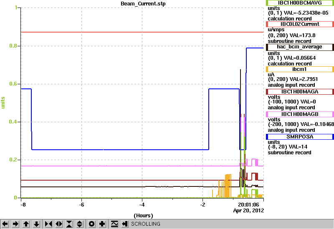Click the 'VAL=2.7951' range line
334x229 pixels.
tap(293, 79)
